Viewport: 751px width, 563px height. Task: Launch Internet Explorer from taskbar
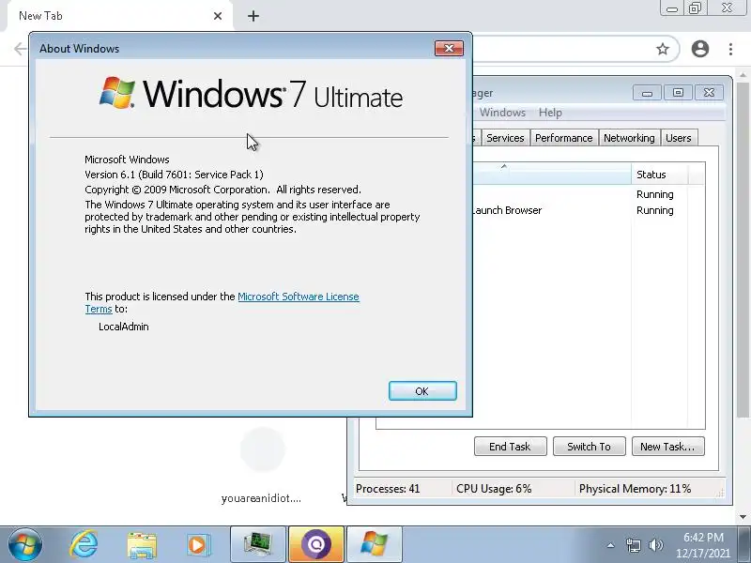84,545
